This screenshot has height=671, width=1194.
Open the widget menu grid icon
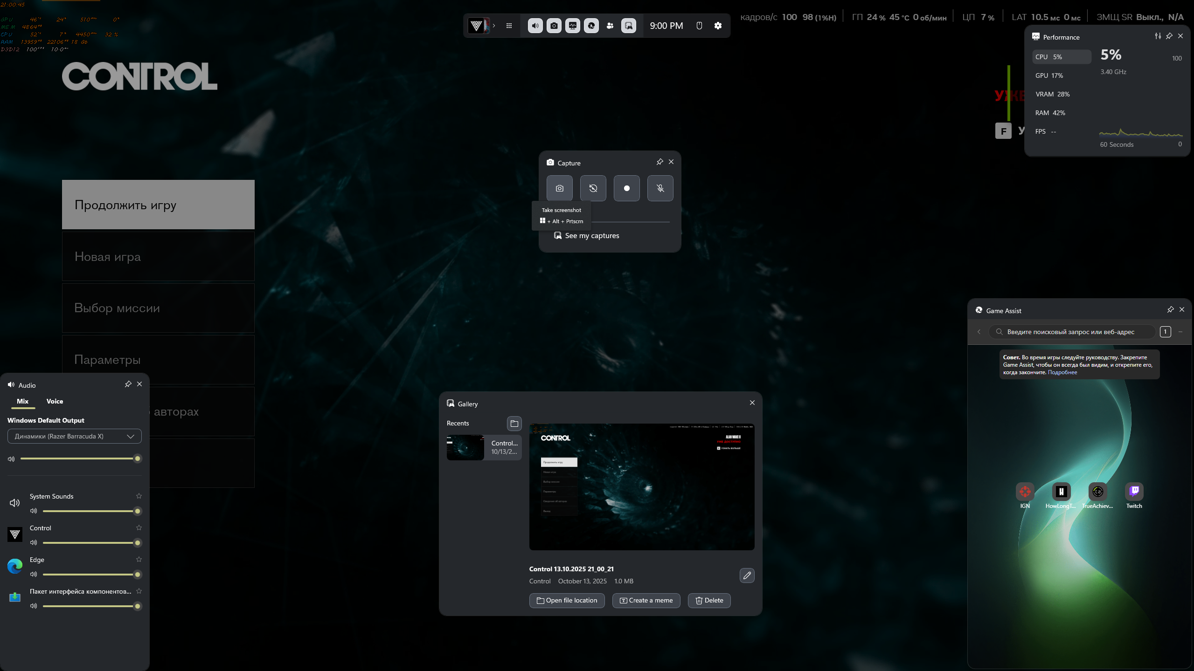tap(509, 26)
